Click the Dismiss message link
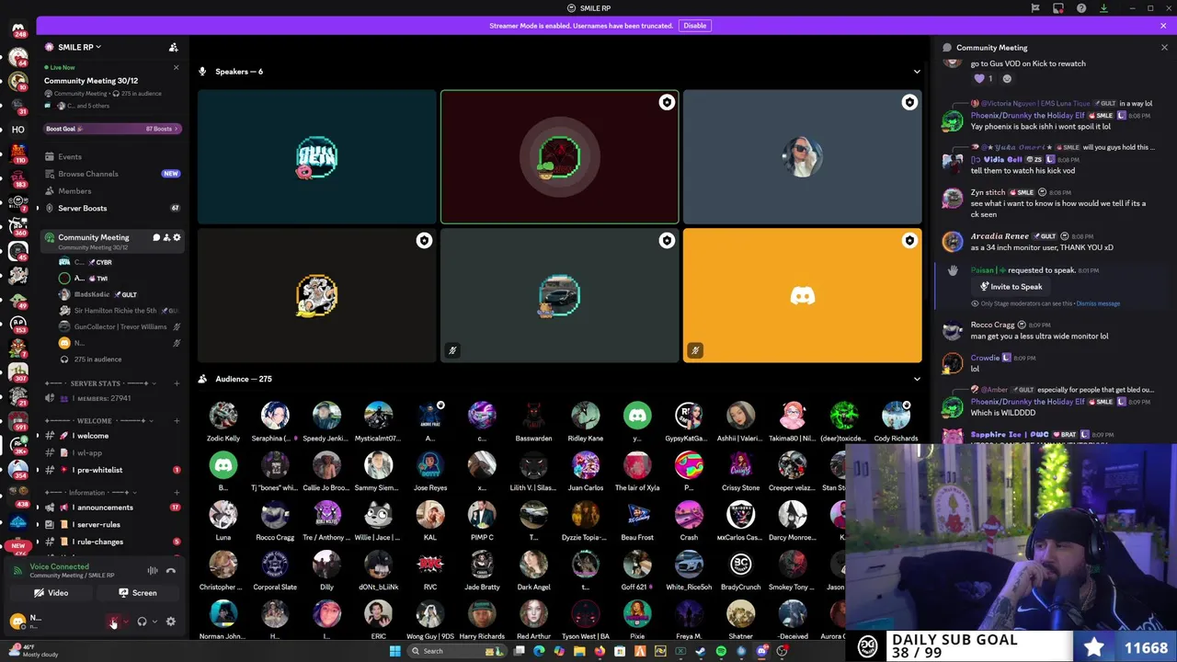Image resolution: width=1177 pixels, height=662 pixels. (1098, 303)
